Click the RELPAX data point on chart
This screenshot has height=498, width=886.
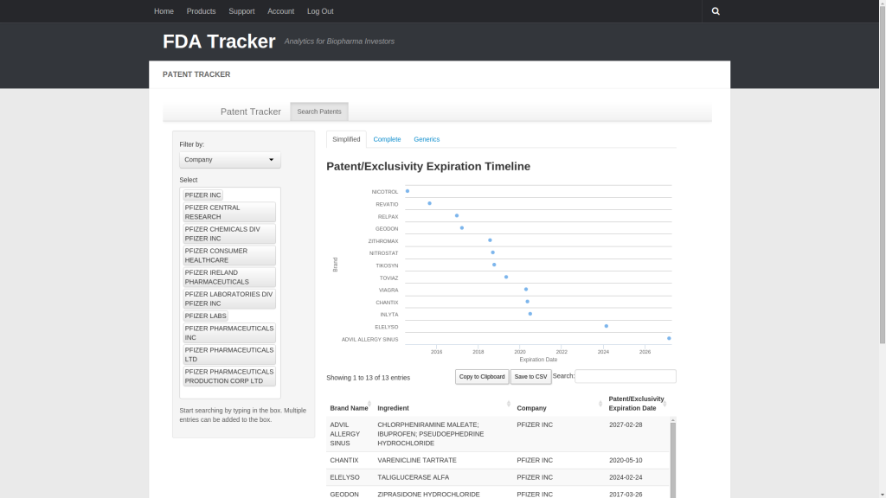pos(457,215)
